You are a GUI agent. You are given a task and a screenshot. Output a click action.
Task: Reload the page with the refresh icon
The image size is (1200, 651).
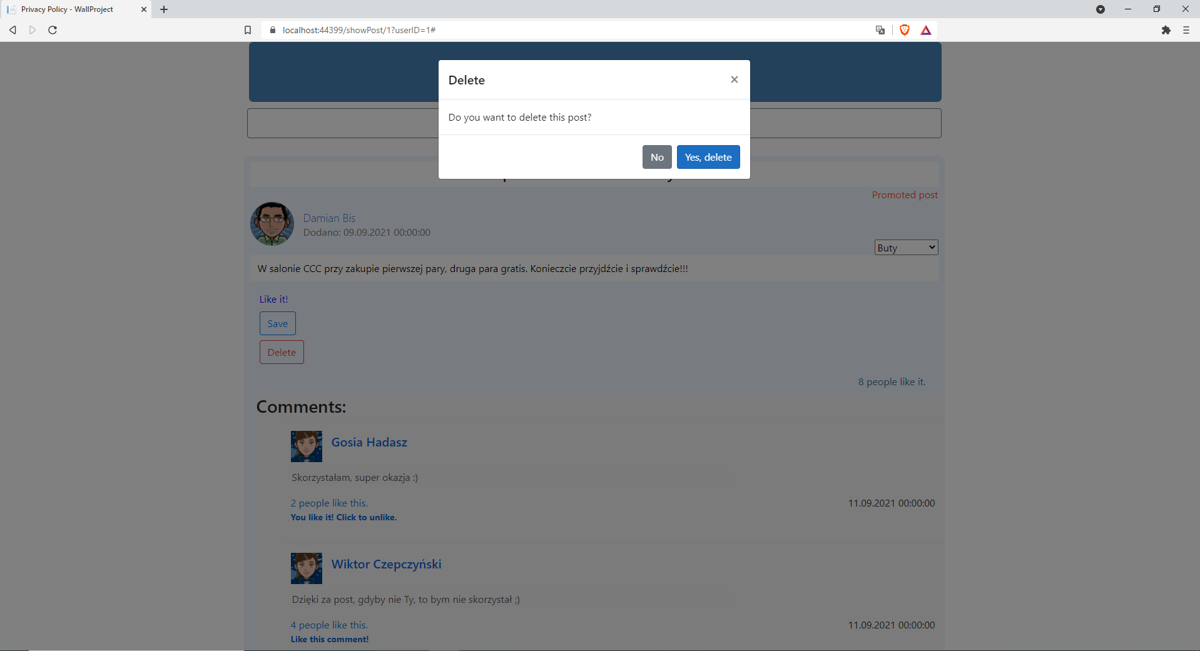point(53,29)
